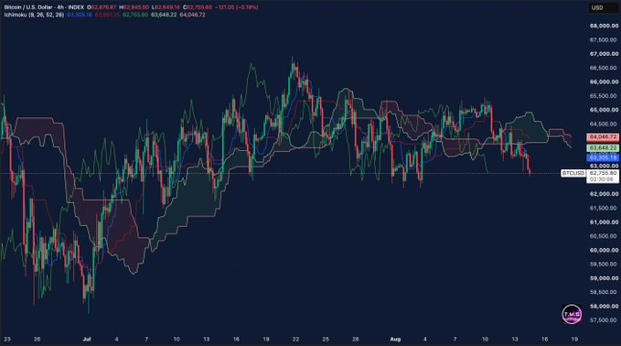Click the L 62,649.14 low value in header
The height and width of the screenshot is (346, 621).
pos(166,7)
